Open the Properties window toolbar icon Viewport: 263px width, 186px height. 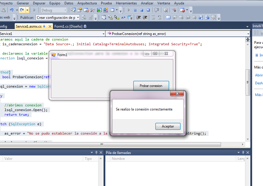pyautogui.click(x=79, y=10)
